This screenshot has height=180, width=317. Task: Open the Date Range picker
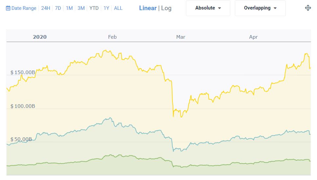pyautogui.click(x=24, y=8)
